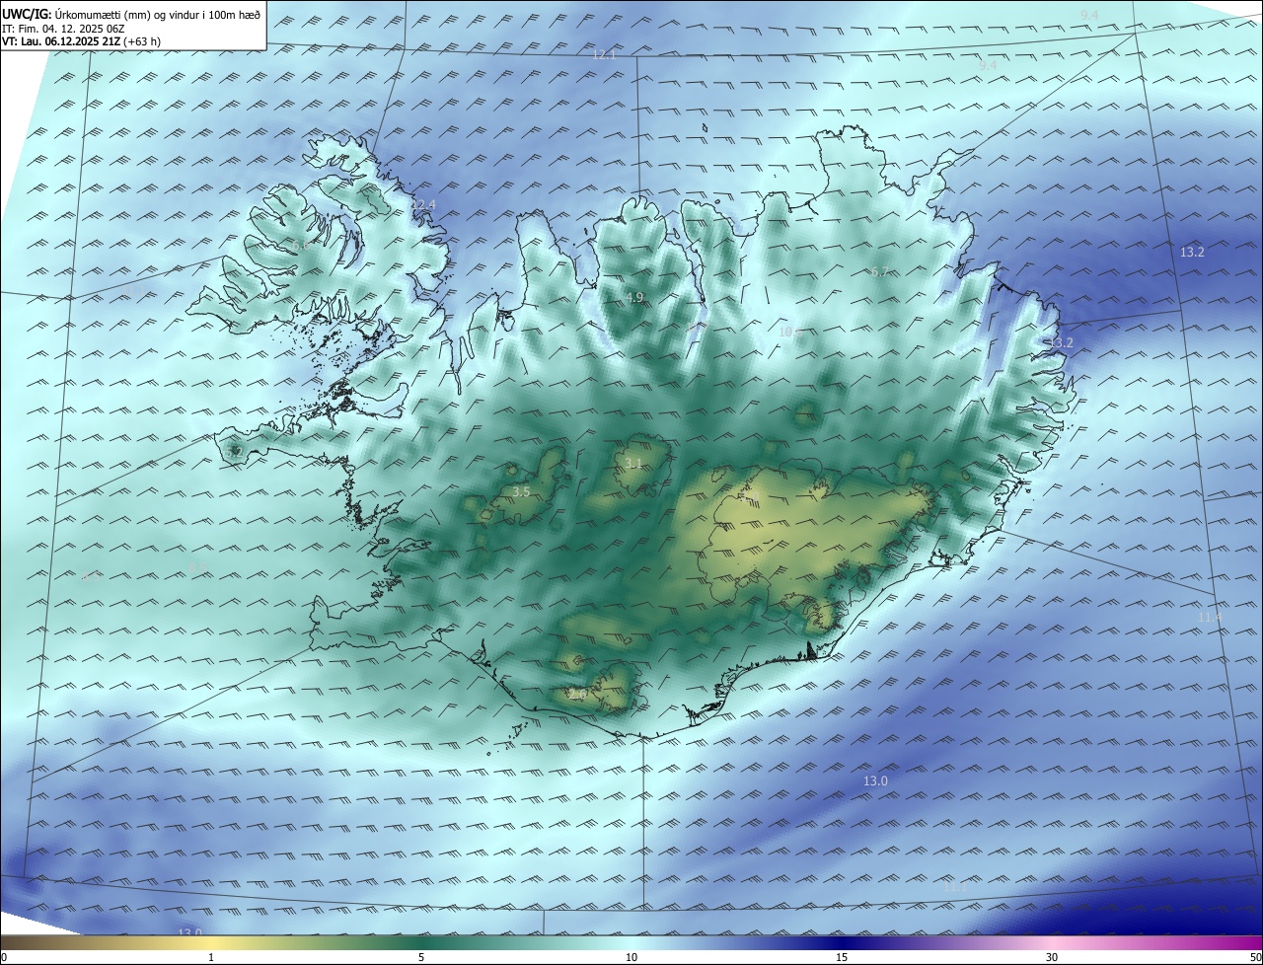The width and height of the screenshot is (1263, 965).
Task: Click the 'VT: Lau. 06.12.2025 21Z (+63 h)' line
Action: [82, 43]
